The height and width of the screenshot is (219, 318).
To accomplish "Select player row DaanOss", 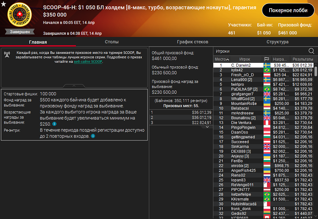I will (263, 132).
